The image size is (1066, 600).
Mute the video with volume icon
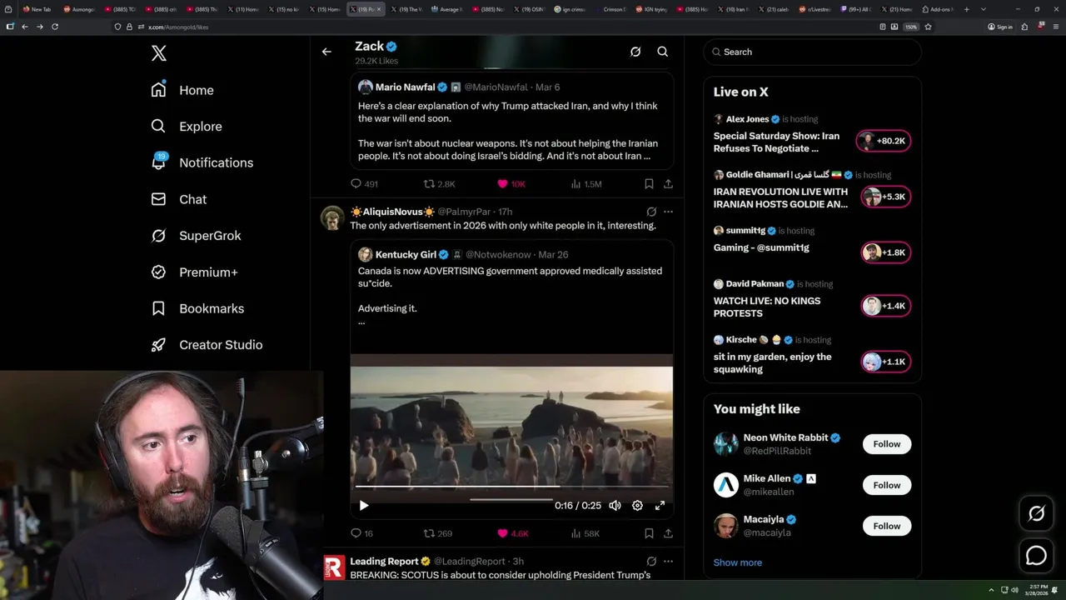pyautogui.click(x=615, y=505)
